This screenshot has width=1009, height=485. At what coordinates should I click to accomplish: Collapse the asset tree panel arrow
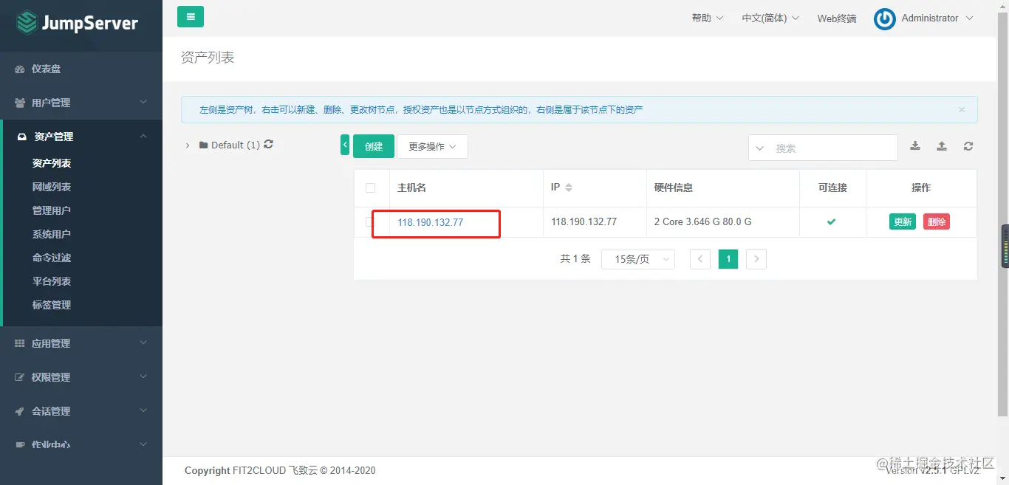pyautogui.click(x=345, y=145)
